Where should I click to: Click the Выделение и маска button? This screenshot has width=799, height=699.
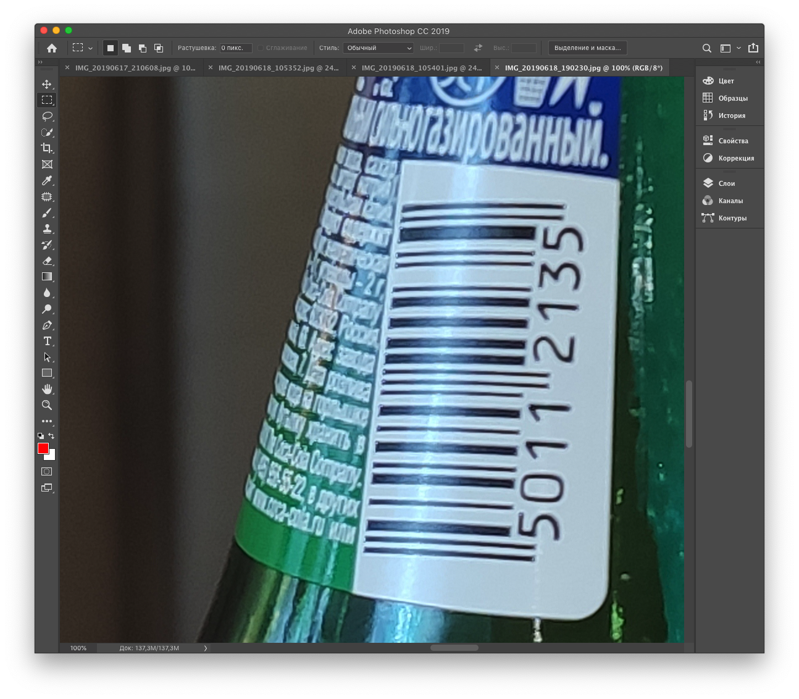tap(587, 48)
